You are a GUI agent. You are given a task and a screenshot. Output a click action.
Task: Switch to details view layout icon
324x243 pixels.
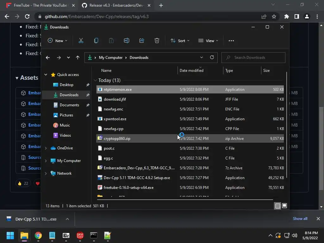click(277, 206)
